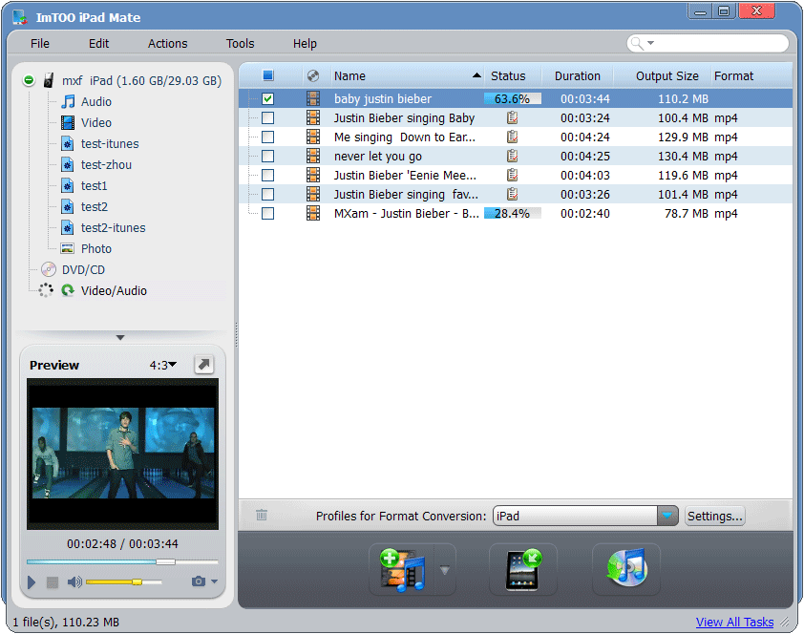The image size is (804, 634).
Task: Click the camera snapshot icon in preview
Action: coord(199,581)
